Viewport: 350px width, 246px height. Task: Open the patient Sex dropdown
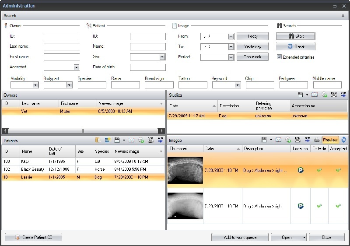(162, 57)
